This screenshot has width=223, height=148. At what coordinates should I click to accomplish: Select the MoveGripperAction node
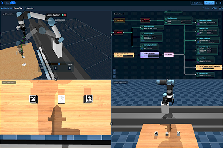[x=178, y=21]
